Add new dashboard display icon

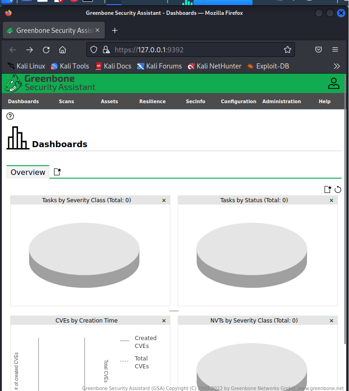click(328, 190)
